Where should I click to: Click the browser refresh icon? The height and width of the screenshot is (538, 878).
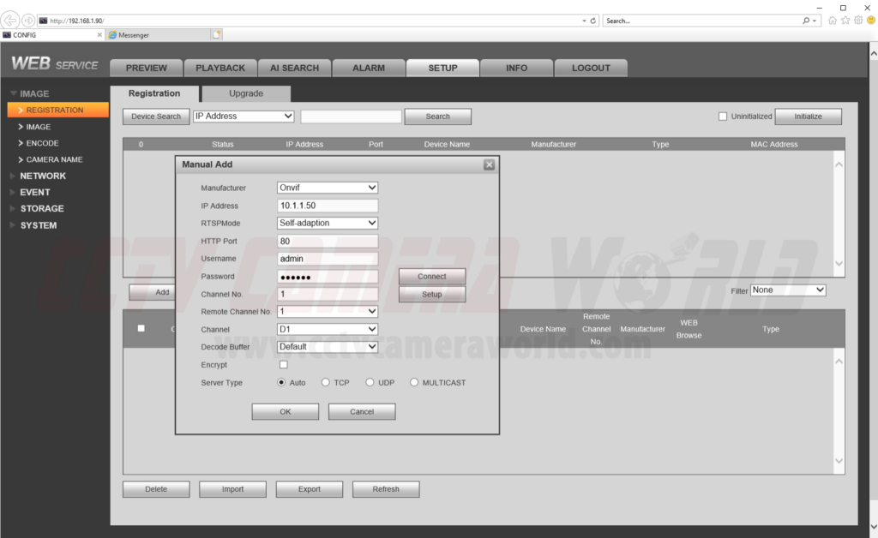pyautogui.click(x=594, y=21)
